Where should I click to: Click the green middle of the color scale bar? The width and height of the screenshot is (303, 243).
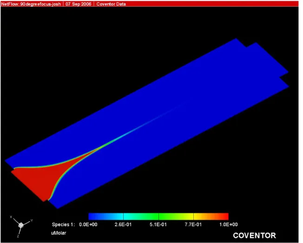158,217
